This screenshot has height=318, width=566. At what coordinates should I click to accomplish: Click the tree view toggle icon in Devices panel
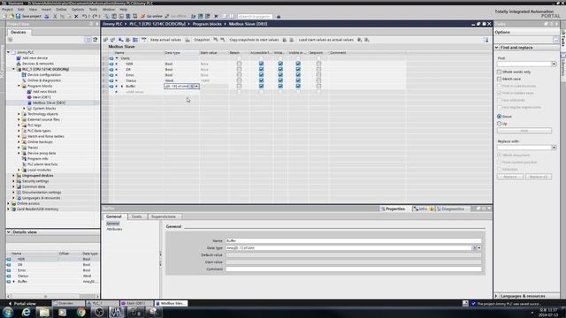pyautogui.click(x=88, y=40)
